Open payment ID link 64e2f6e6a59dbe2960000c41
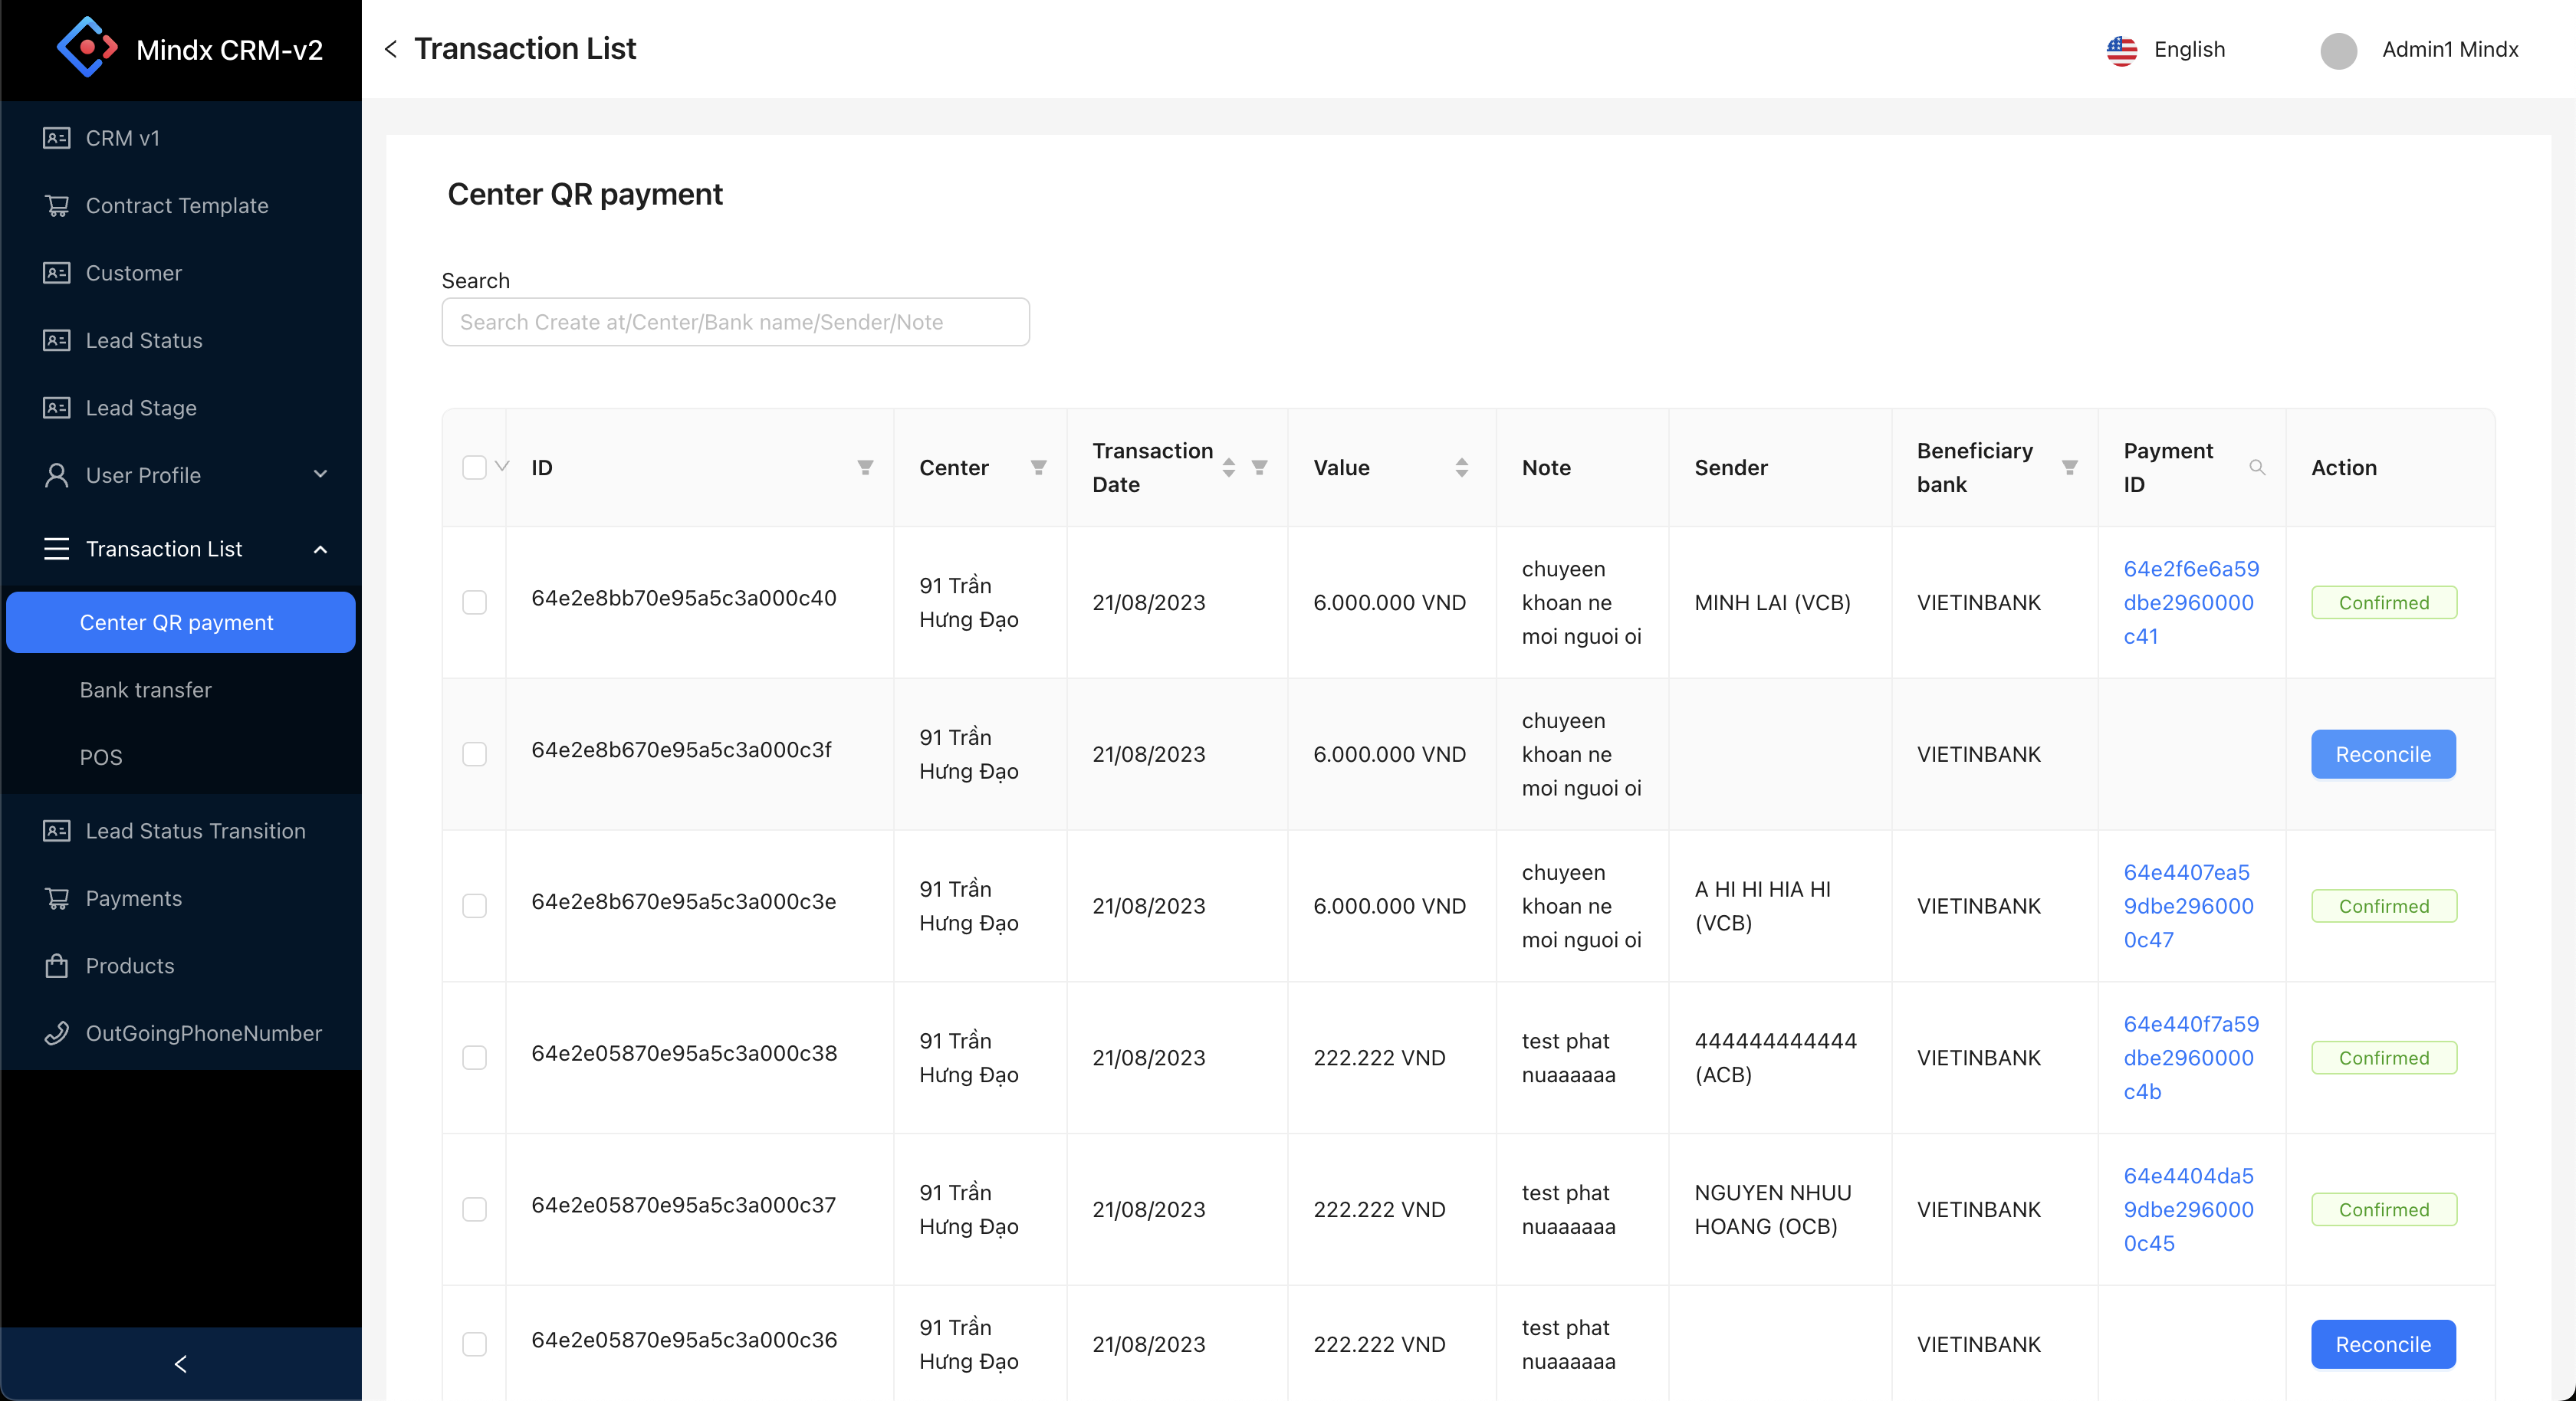The width and height of the screenshot is (2576, 1401). (2189, 602)
